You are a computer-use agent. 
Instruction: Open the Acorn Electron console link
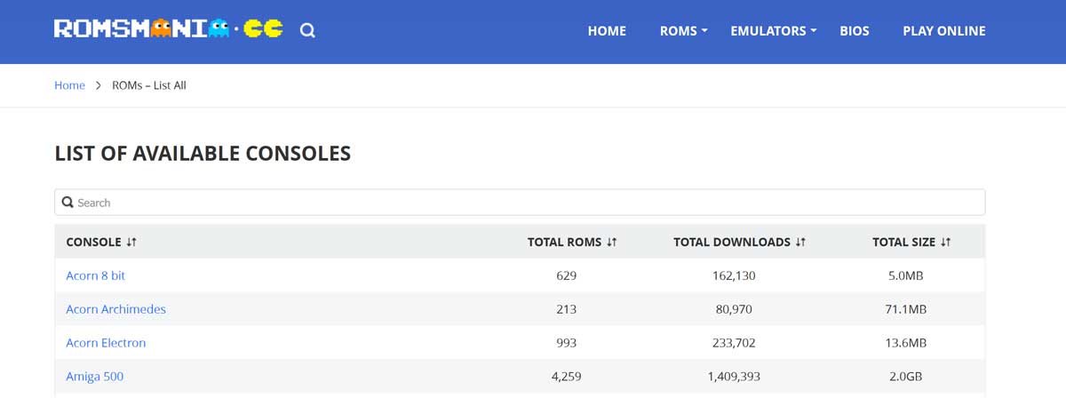tap(106, 343)
